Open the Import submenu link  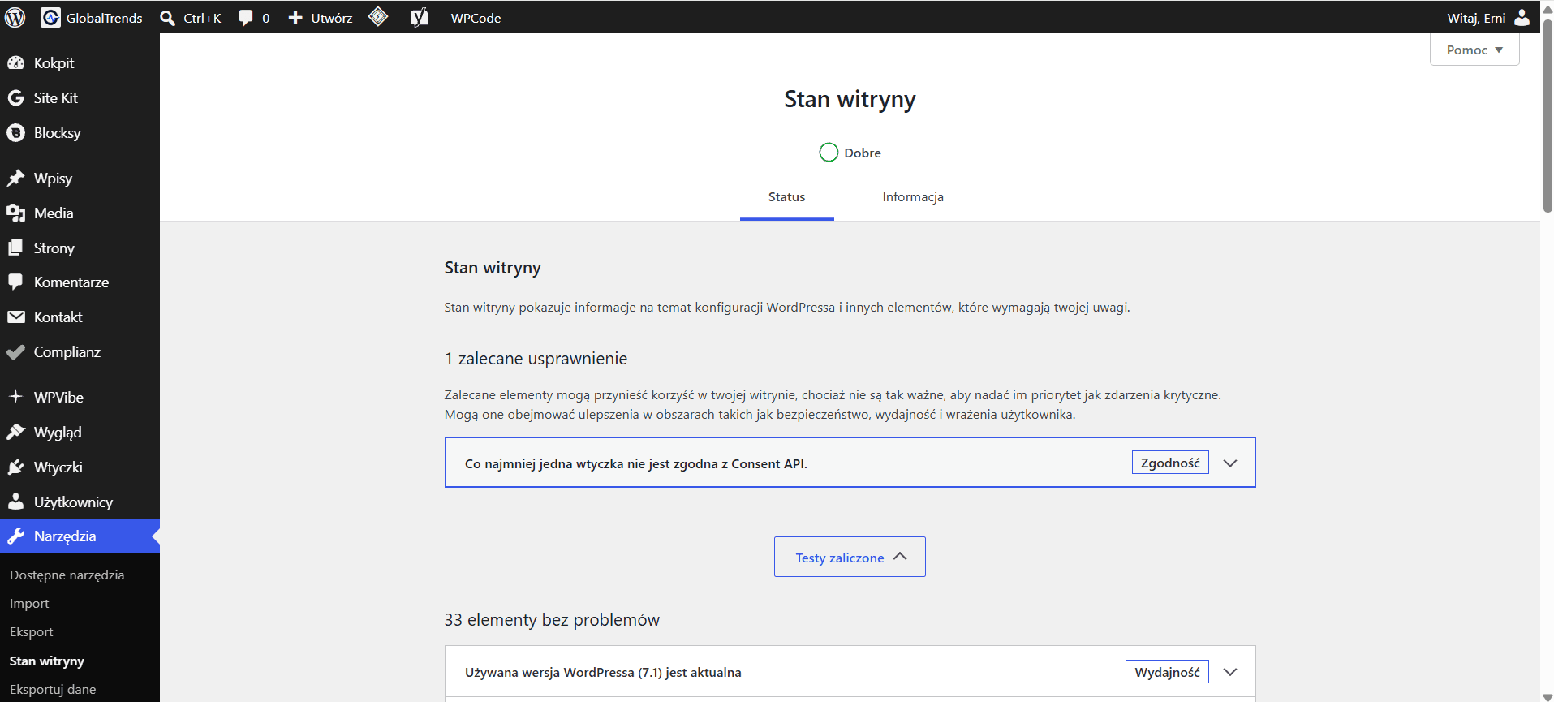[x=29, y=603]
